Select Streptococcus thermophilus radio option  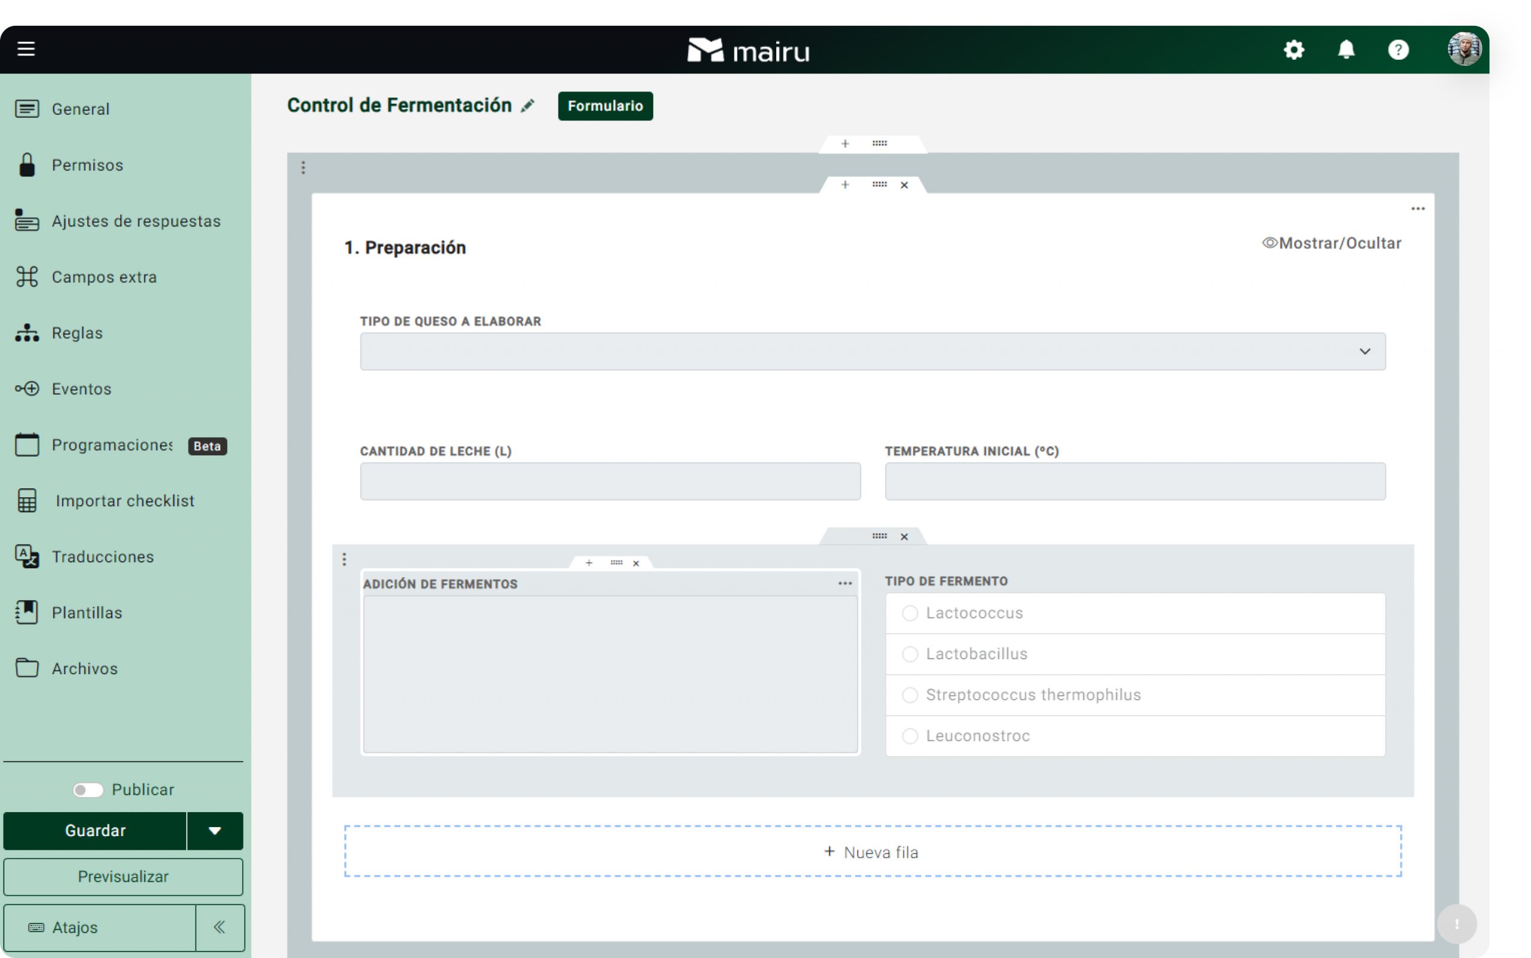(x=909, y=694)
